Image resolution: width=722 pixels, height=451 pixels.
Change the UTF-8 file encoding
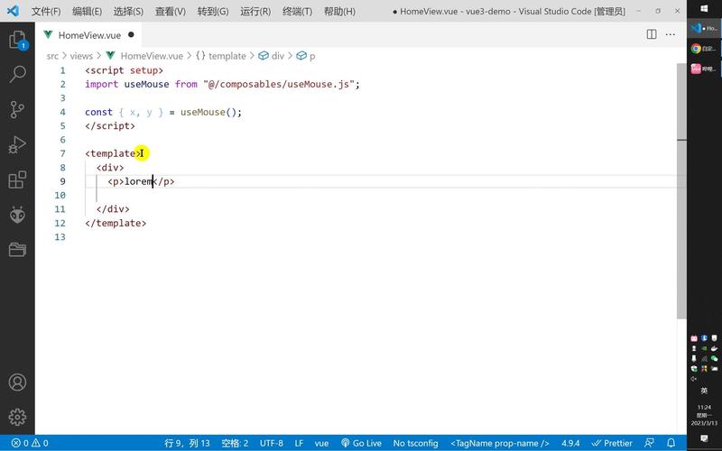pyautogui.click(x=272, y=443)
